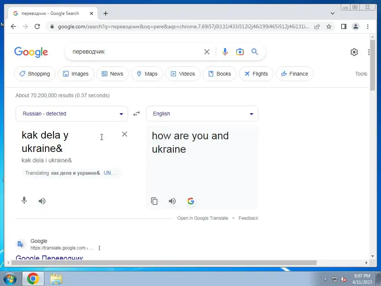381x286 pixels.
Task: Listen to source text speaker
Action: pyautogui.click(x=42, y=201)
